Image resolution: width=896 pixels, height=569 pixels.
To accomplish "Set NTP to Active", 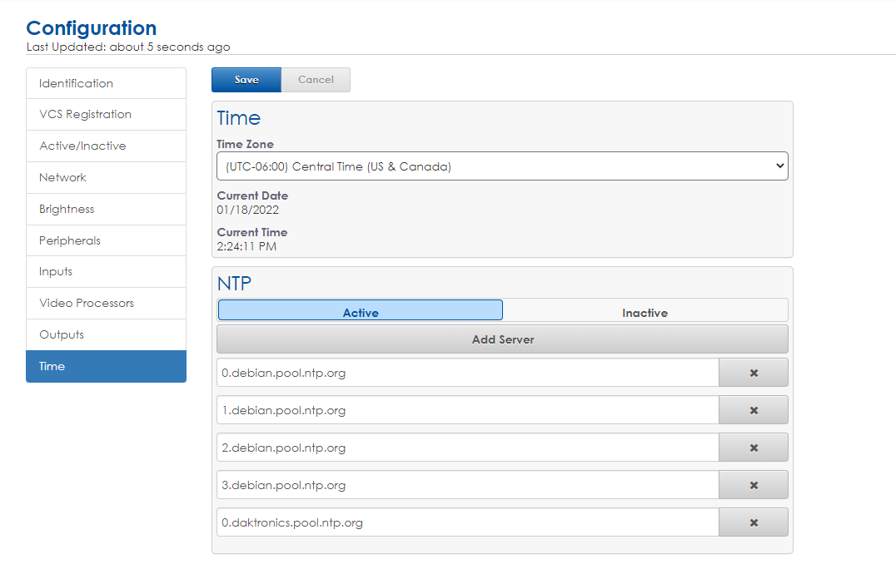I will coord(360,309).
